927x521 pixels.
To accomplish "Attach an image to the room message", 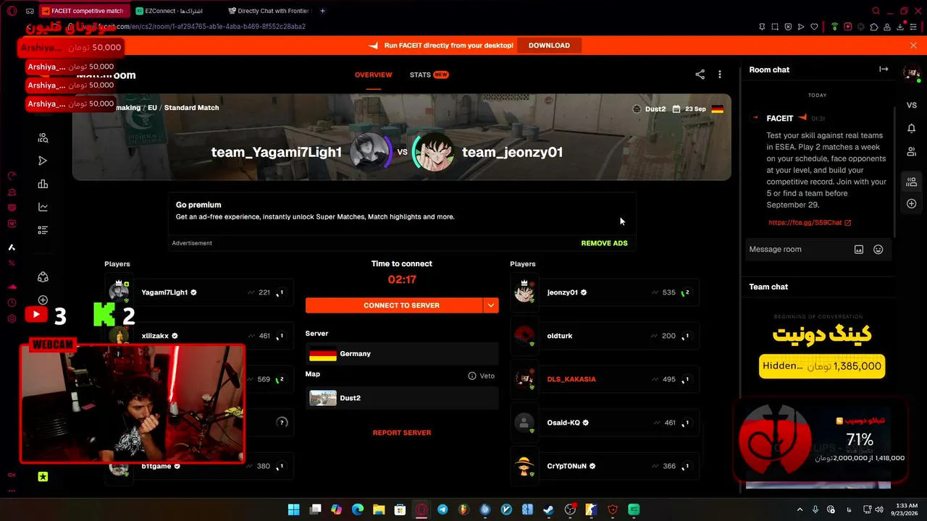I will tap(859, 249).
